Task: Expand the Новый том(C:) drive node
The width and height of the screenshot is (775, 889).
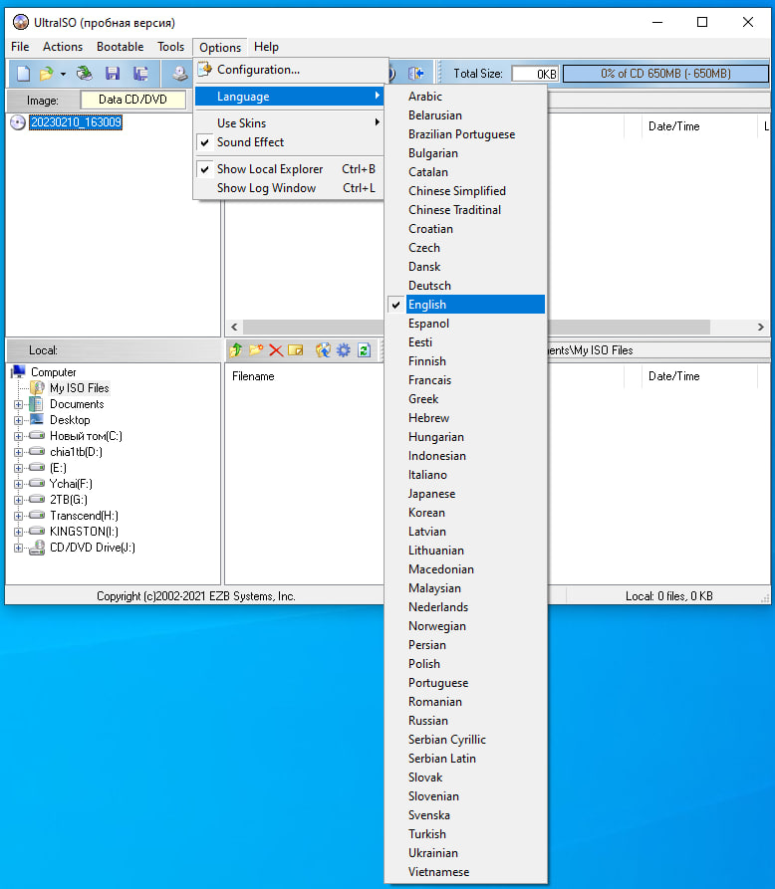Action: [18, 436]
